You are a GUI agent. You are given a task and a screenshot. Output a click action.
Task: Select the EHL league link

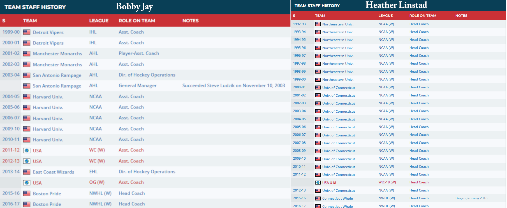tap(93, 172)
